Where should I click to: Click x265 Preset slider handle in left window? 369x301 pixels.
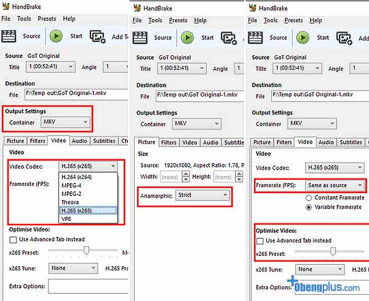[x=86, y=251]
